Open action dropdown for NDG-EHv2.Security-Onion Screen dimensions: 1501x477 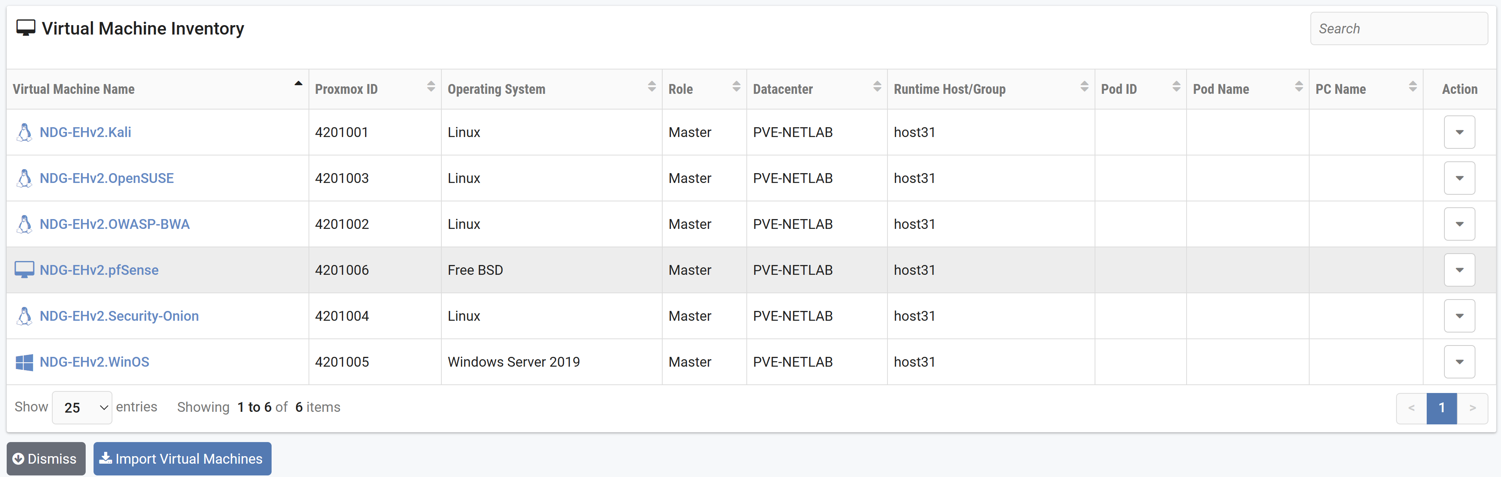pos(1460,316)
